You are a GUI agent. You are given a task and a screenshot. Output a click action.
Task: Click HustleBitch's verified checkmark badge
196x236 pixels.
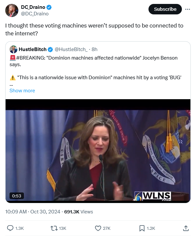click(50, 49)
